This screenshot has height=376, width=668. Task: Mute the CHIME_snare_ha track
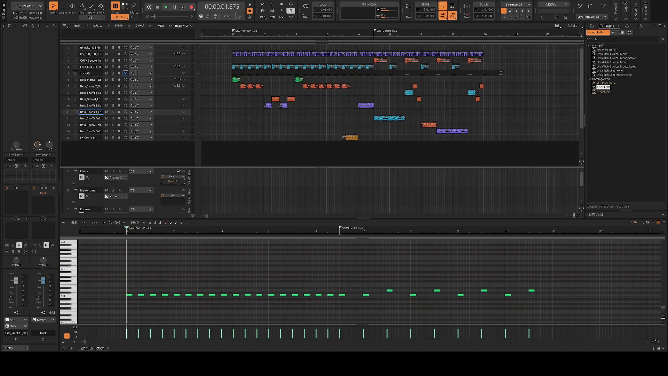pos(107,60)
